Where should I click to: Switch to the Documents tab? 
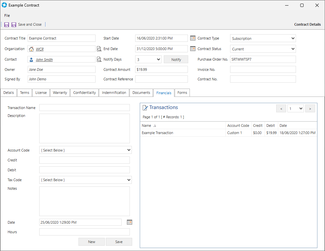(x=141, y=93)
